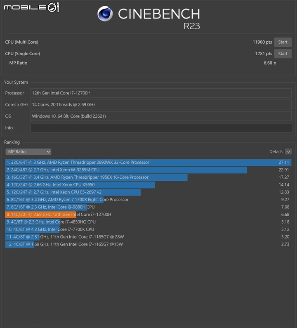Select ranking row 6 Ryzen 7 1700X
The height and width of the screenshot is (328, 297).
pos(148,200)
